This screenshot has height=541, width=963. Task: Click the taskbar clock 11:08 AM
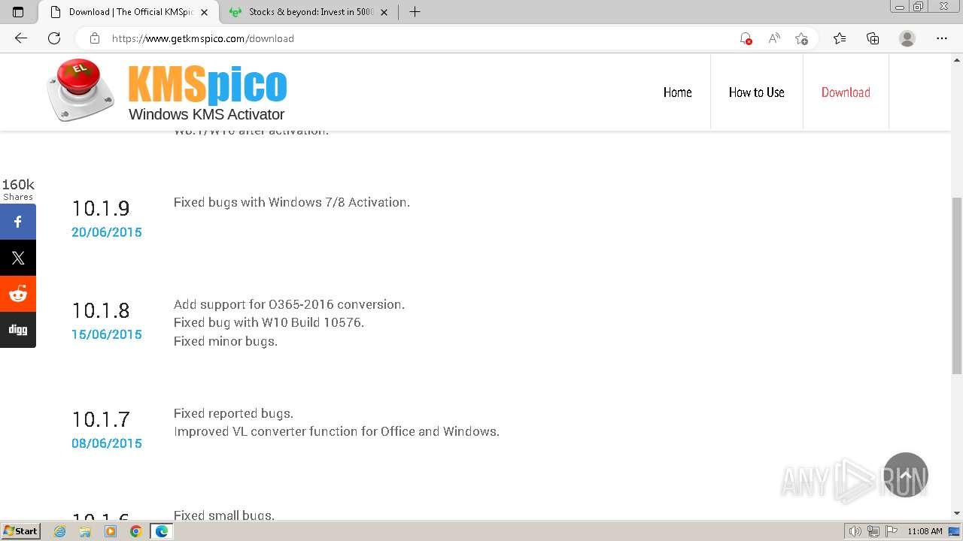pos(925,531)
